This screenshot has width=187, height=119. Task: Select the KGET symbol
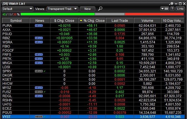7,80
